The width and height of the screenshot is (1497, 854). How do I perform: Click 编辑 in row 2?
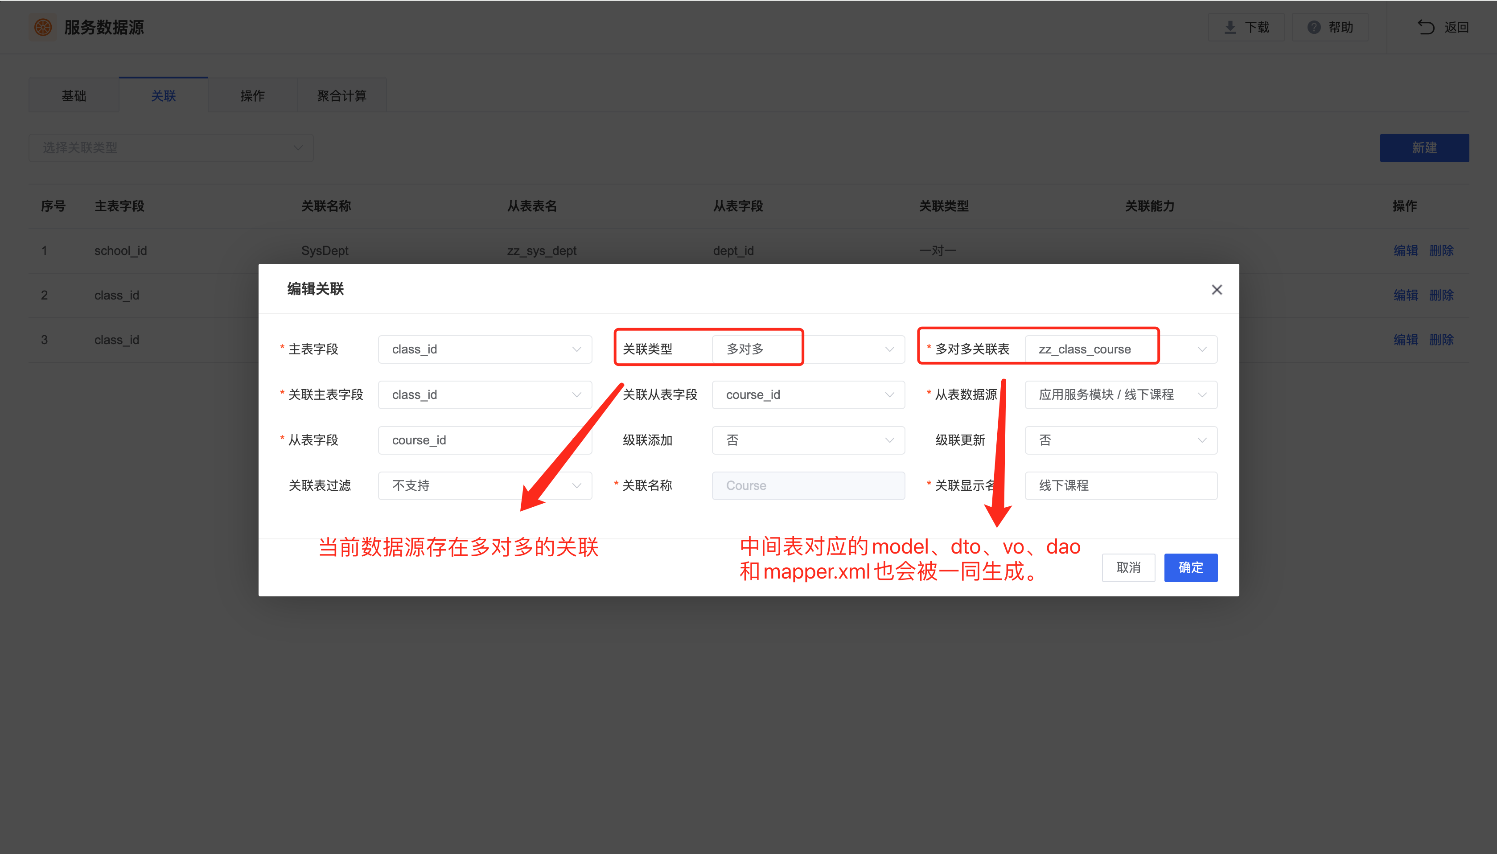point(1406,295)
